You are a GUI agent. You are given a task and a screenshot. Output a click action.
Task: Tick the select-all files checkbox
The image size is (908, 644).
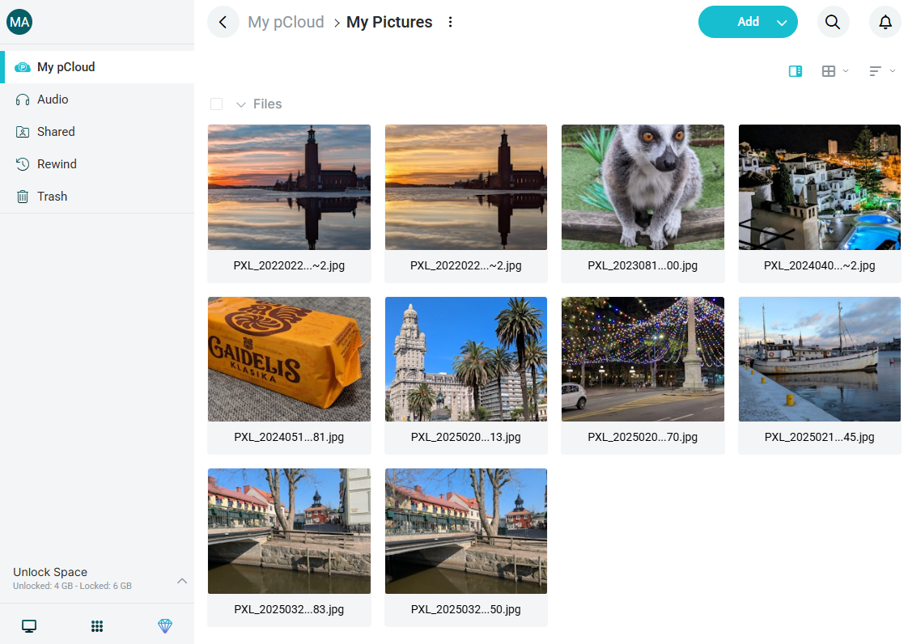(216, 104)
